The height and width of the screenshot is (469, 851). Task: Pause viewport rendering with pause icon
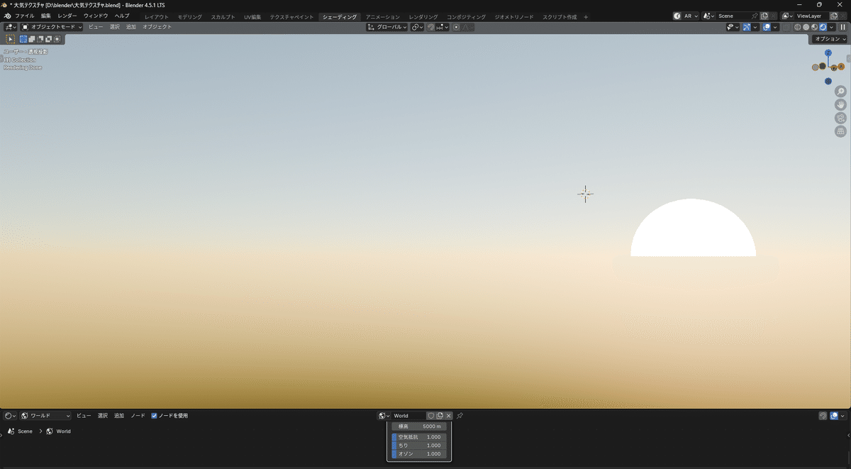pyautogui.click(x=842, y=27)
